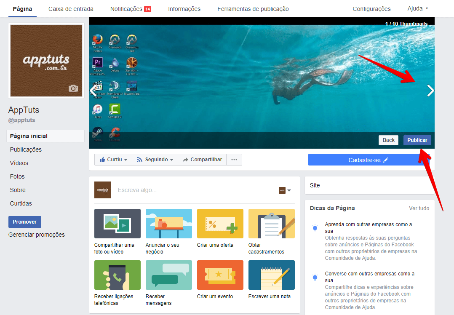Select Receber ligações telefônicas tile
This screenshot has height=315, width=454.
coord(117,283)
